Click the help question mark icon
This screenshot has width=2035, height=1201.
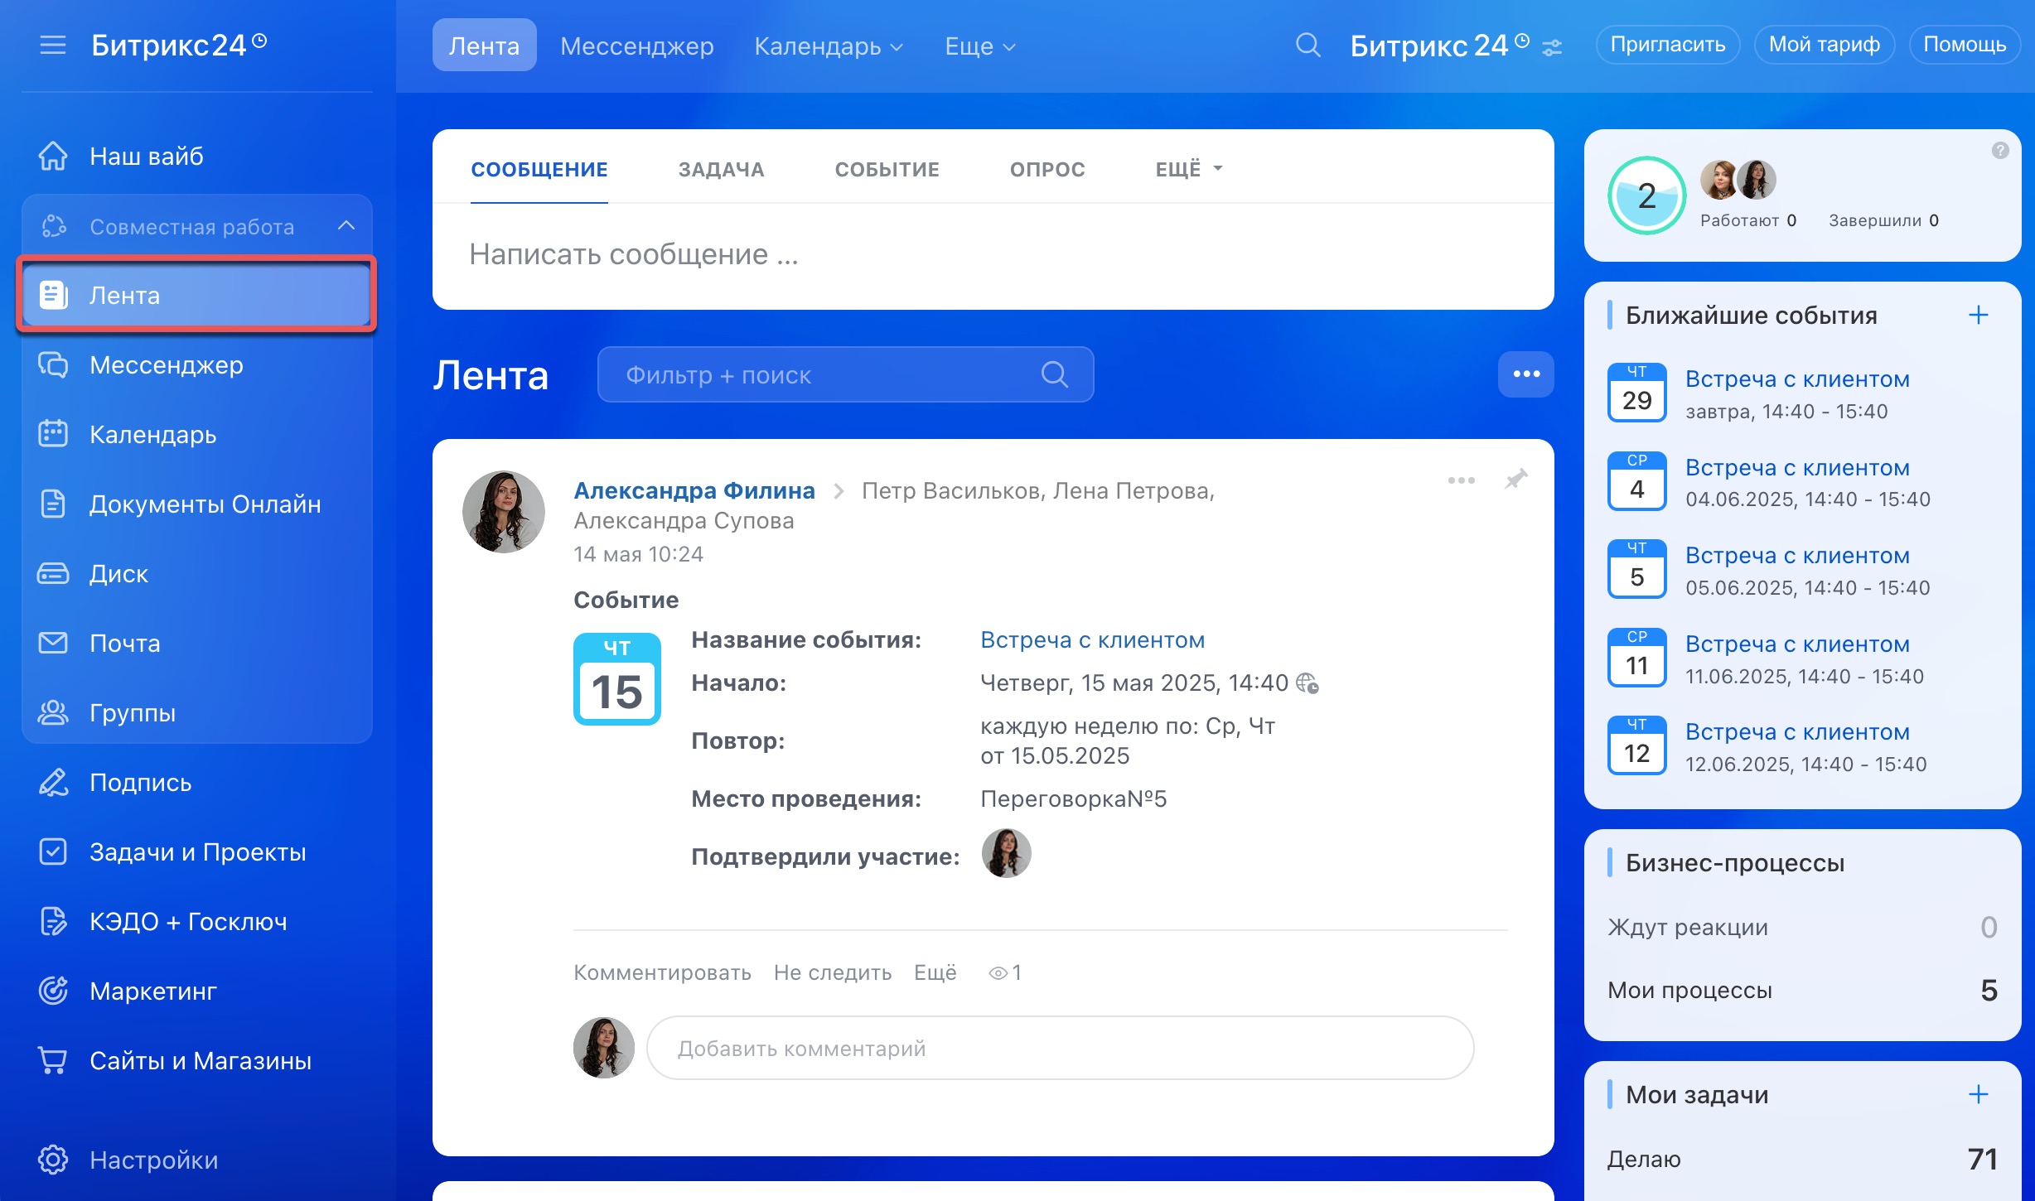point(2000,151)
